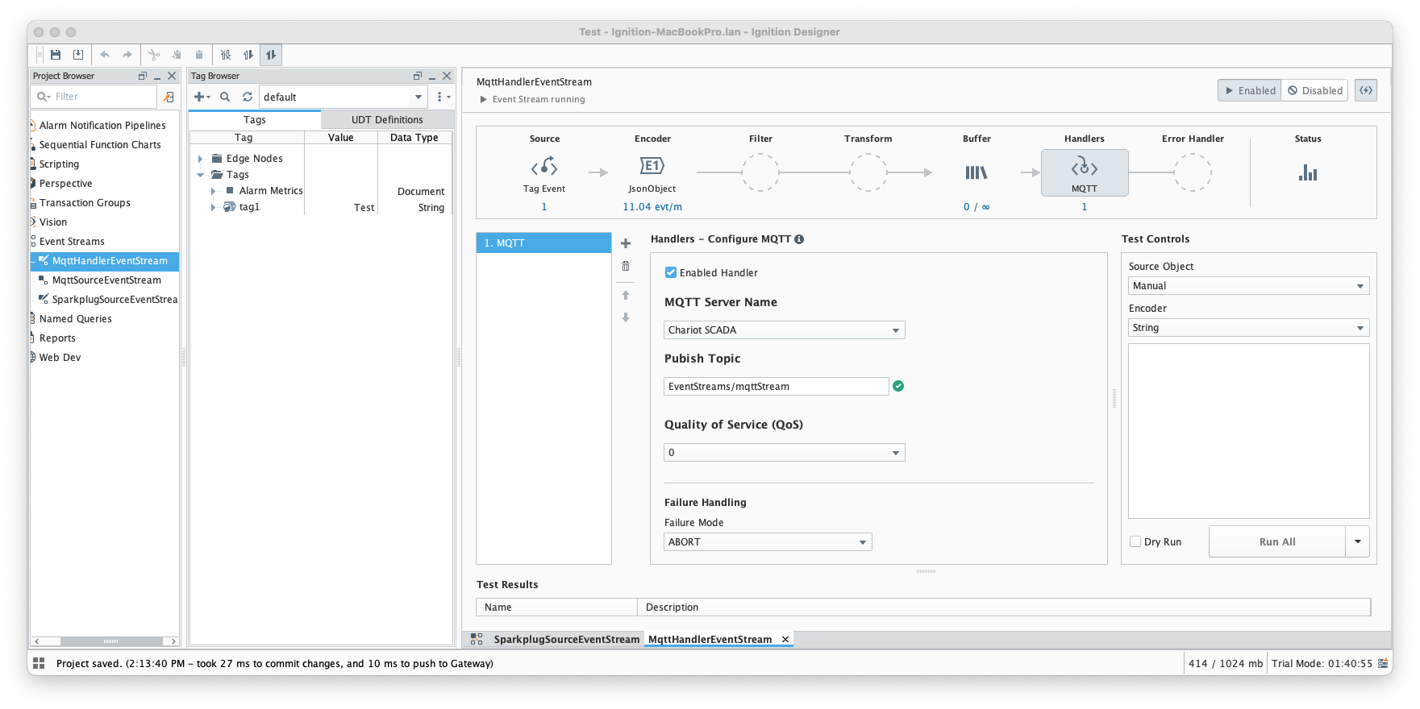Collapse the Tags folder
Screen dimensions: 1420x709
(x=201, y=175)
